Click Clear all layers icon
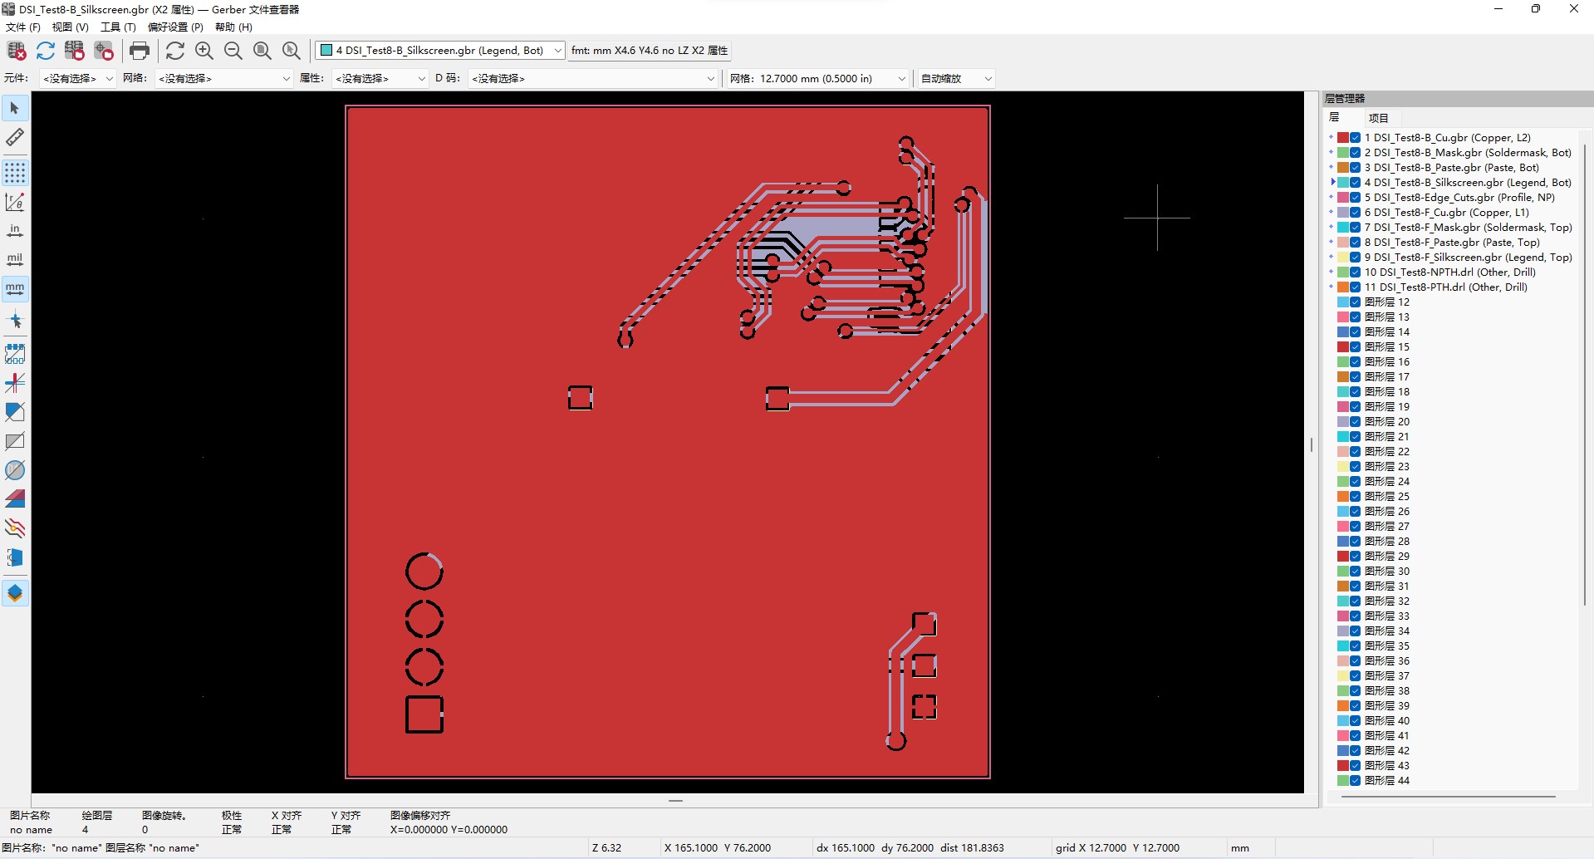The width and height of the screenshot is (1594, 859). click(x=16, y=51)
